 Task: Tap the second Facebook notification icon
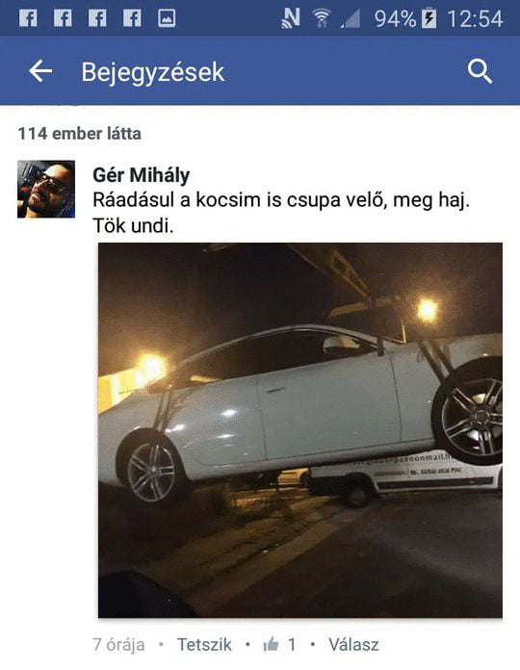(63, 18)
